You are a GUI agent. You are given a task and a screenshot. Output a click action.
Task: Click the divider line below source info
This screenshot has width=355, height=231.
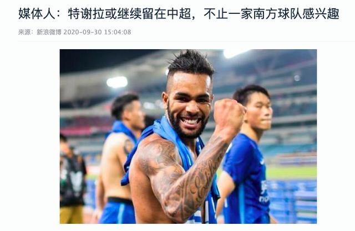click(x=186, y=41)
